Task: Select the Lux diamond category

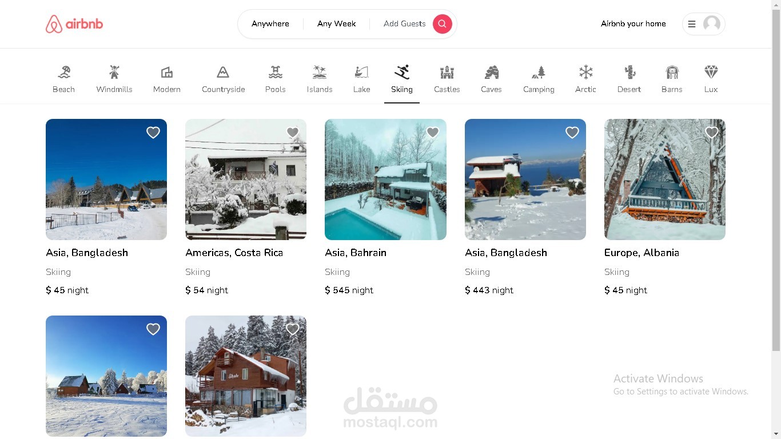Action: [711, 72]
